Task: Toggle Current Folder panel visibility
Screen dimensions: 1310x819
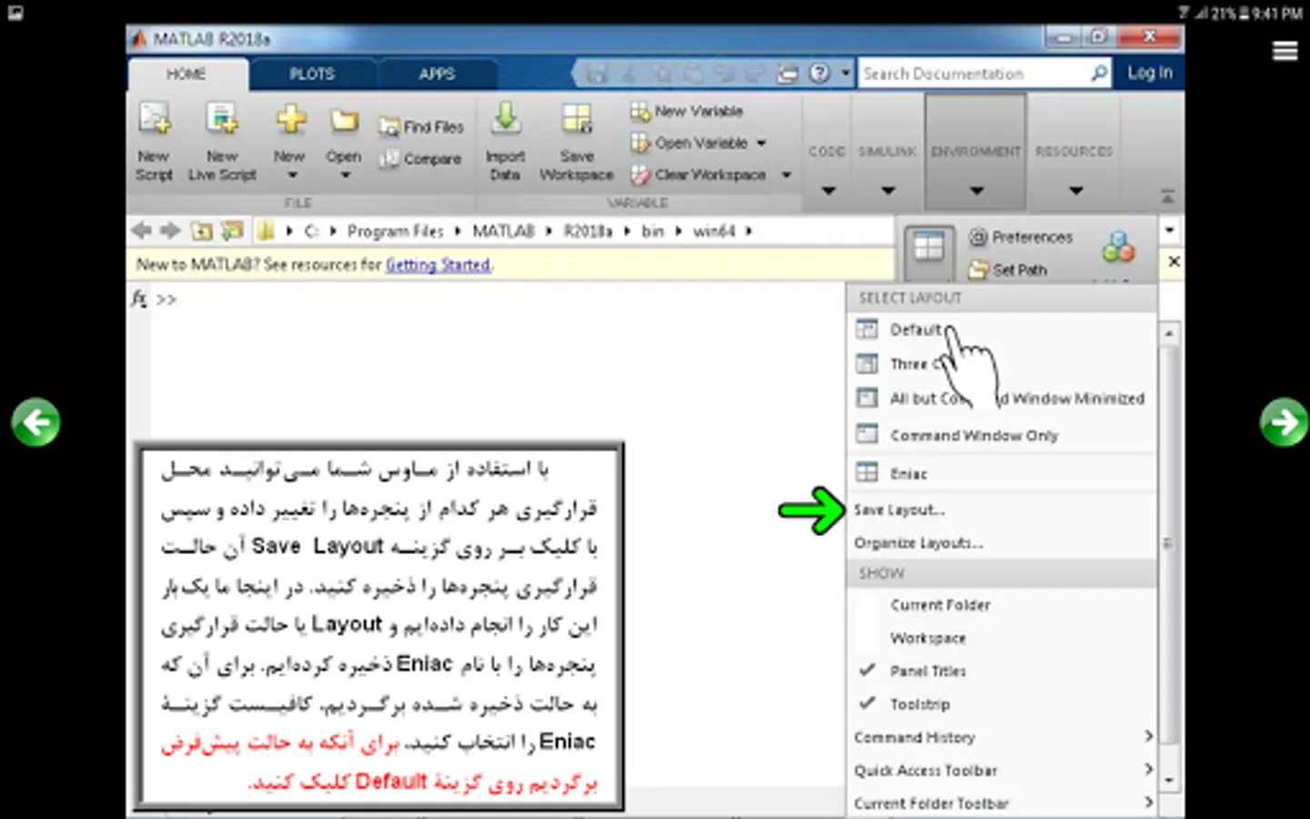Action: pyautogui.click(x=940, y=605)
